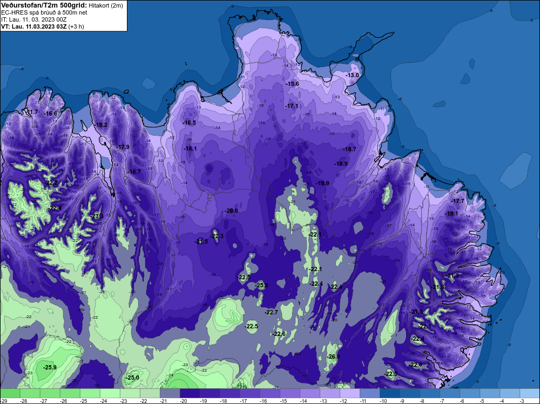This screenshot has height=404, width=540.
Task: Click the -18.1 temperature value
Action: 190,149
